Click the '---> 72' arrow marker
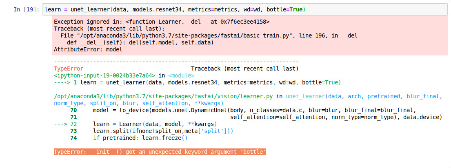This screenshot has height=168, width=451. coord(65,124)
